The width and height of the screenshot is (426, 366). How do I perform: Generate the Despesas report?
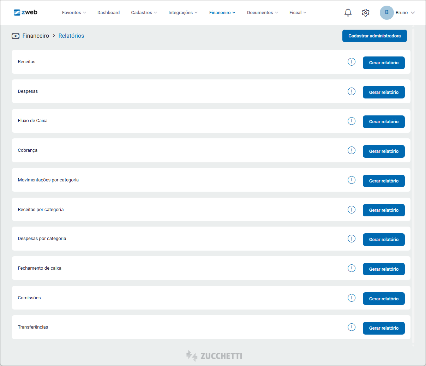click(383, 92)
